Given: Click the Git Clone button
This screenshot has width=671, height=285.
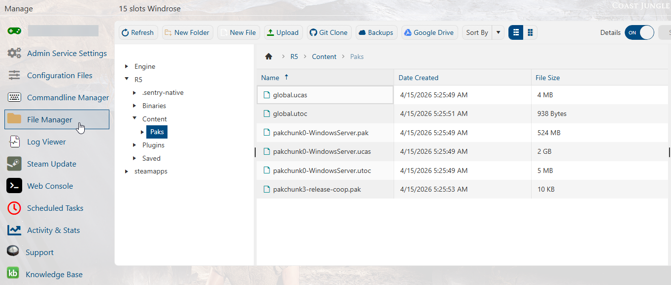Looking at the screenshot, I should (x=329, y=32).
